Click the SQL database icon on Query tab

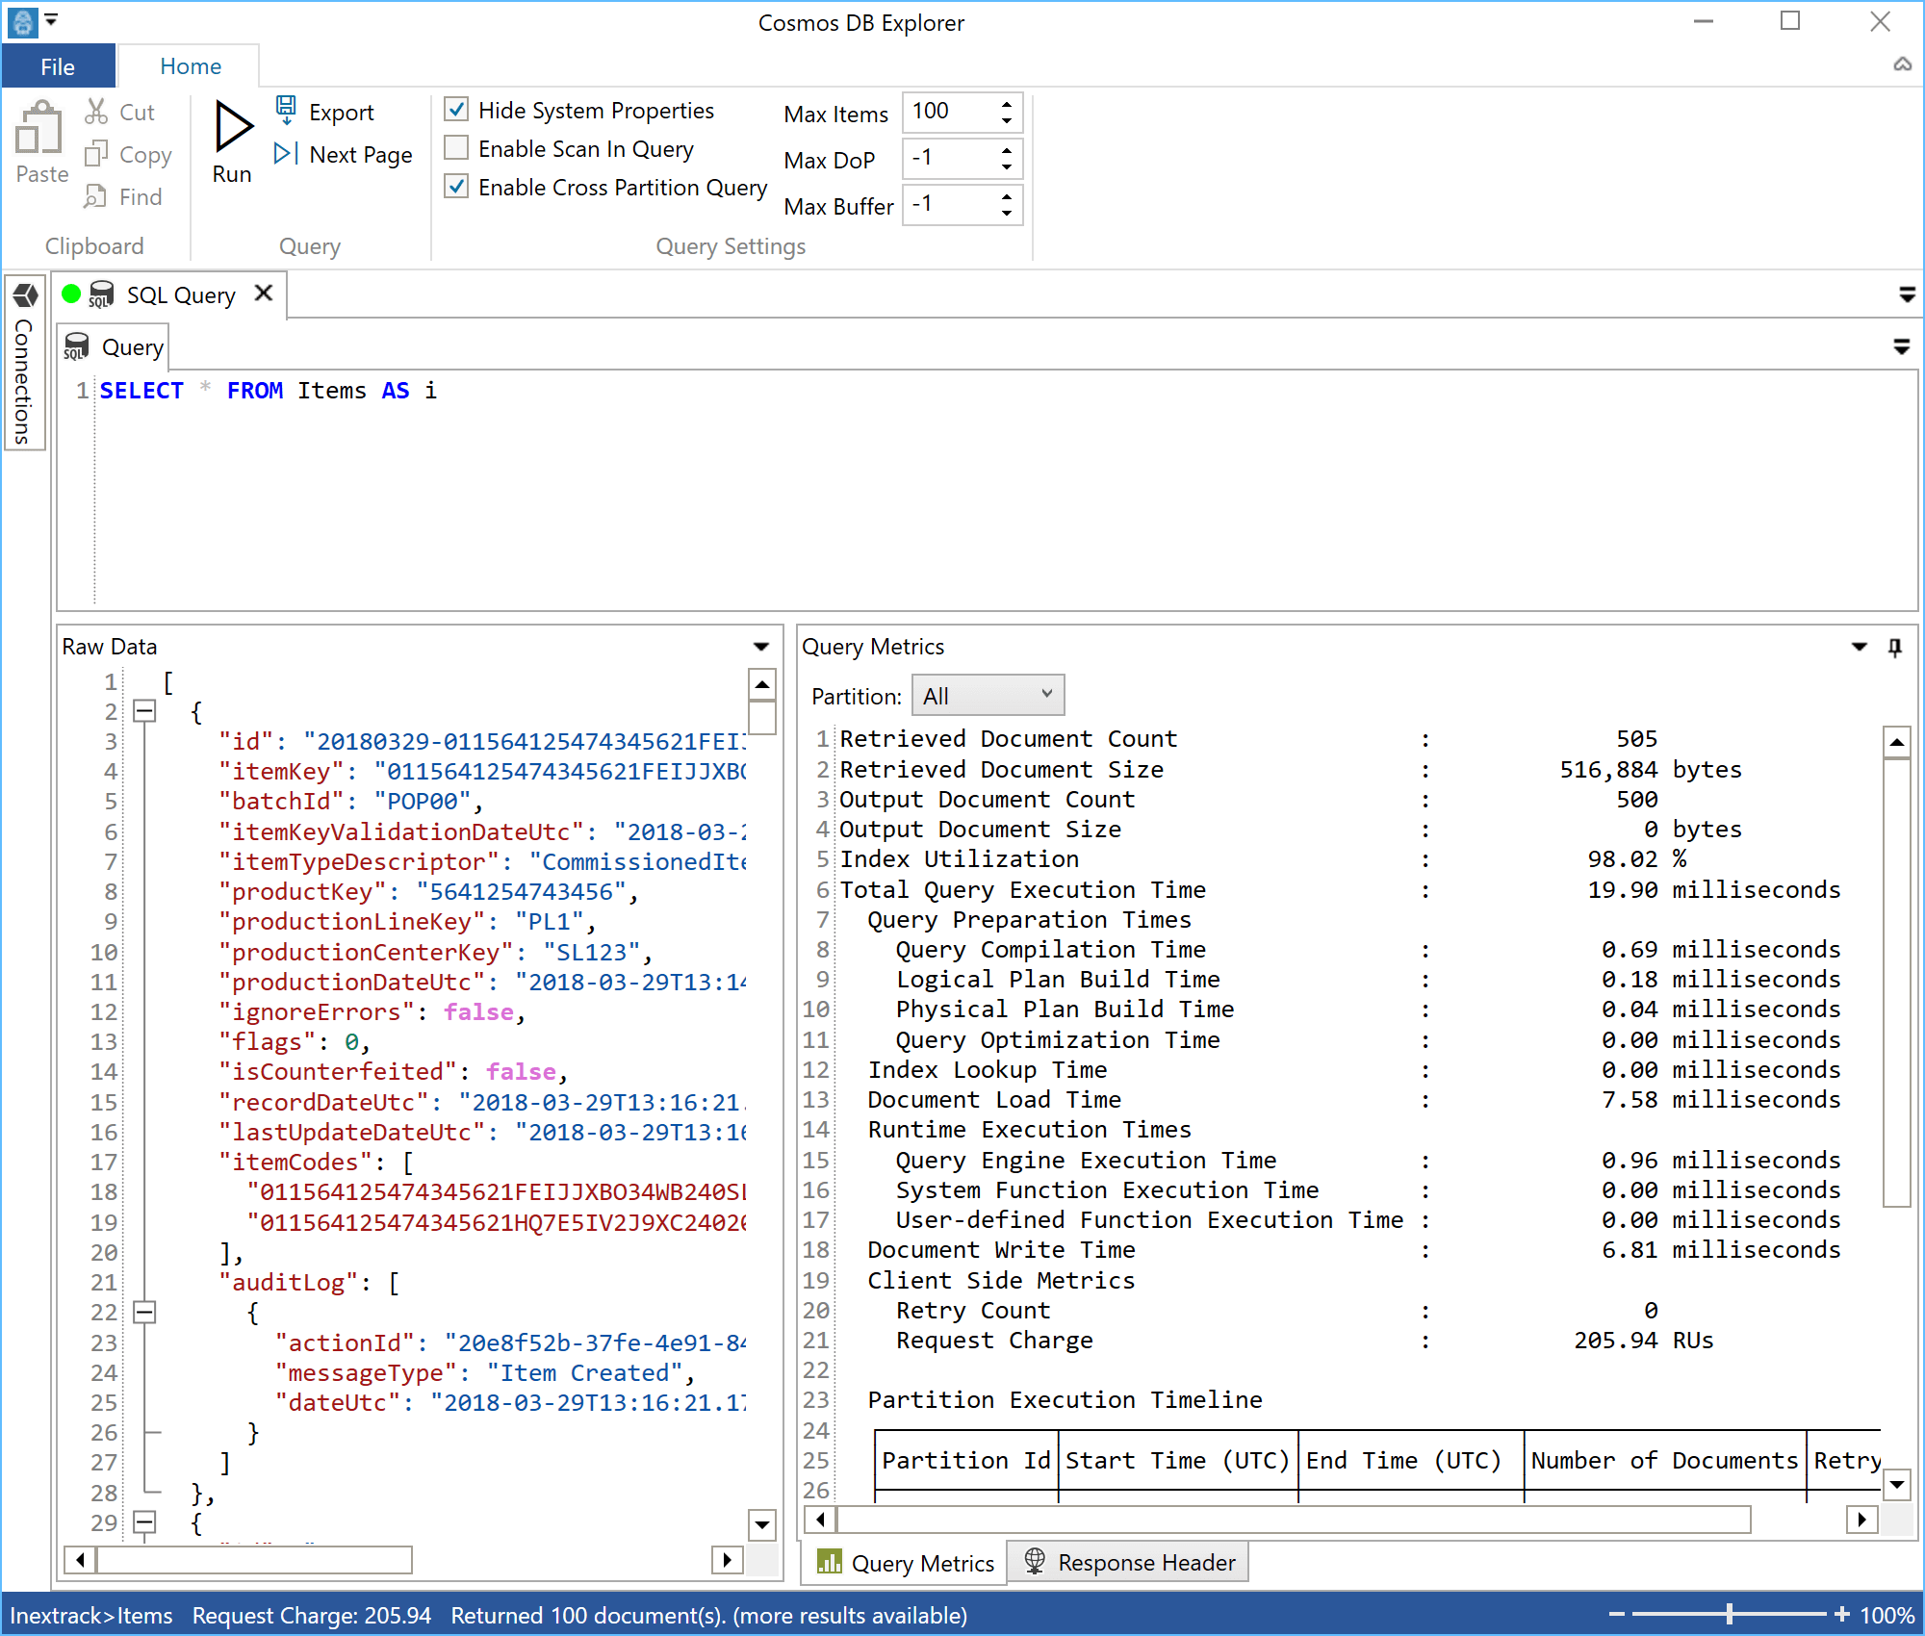pyautogui.click(x=76, y=346)
